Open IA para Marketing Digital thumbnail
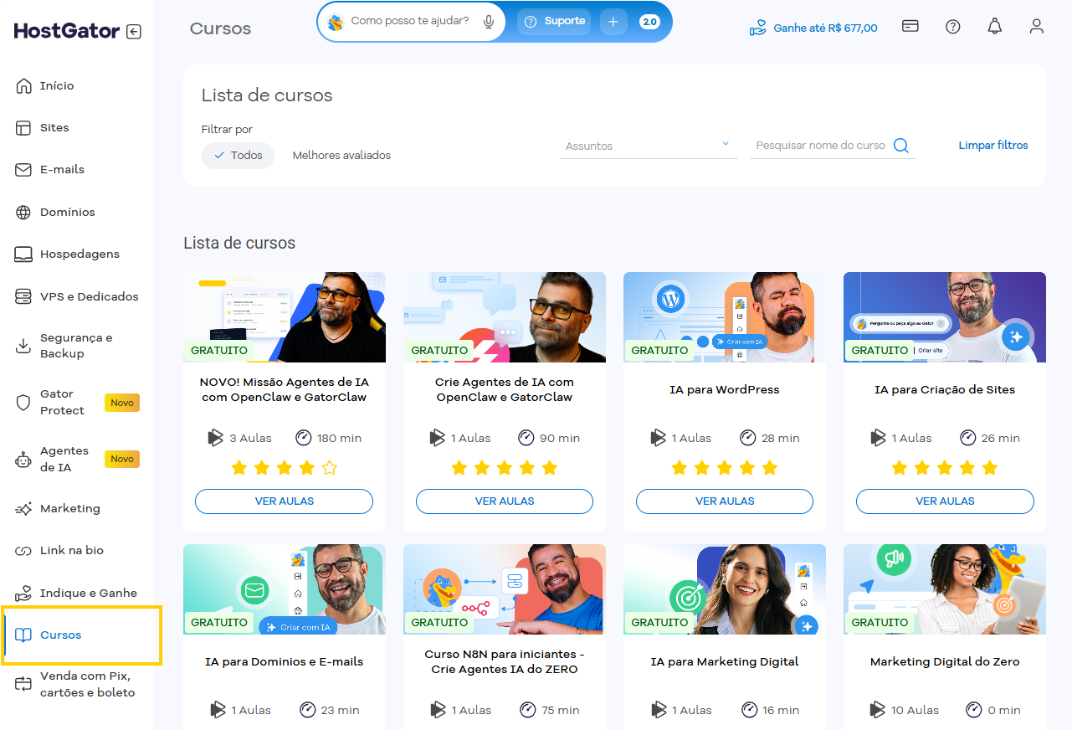Viewport: 1072px width, 730px height. point(725,589)
